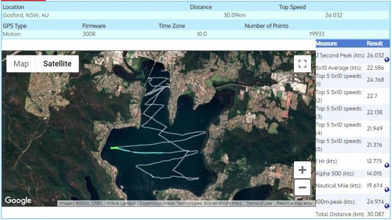Click globe icon beside 100m peak result
The height and width of the screenshot is (220, 392).
[387, 206]
